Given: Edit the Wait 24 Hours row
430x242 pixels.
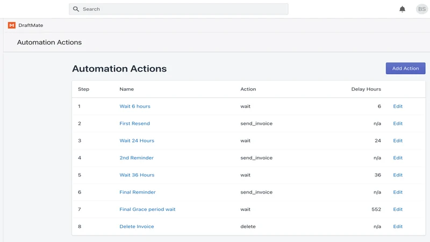Looking at the screenshot, I should 398,140.
